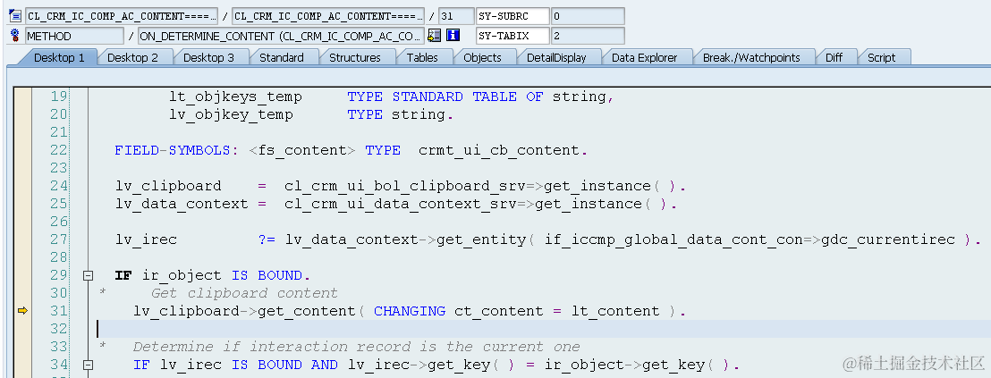Image resolution: width=991 pixels, height=378 pixels.
Task: Click the SY-TABIX field
Action: point(512,36)
